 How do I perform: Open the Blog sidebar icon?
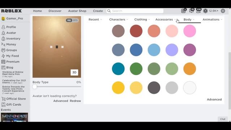(3, 68)
